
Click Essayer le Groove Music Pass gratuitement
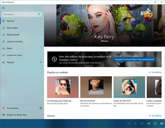135,59
